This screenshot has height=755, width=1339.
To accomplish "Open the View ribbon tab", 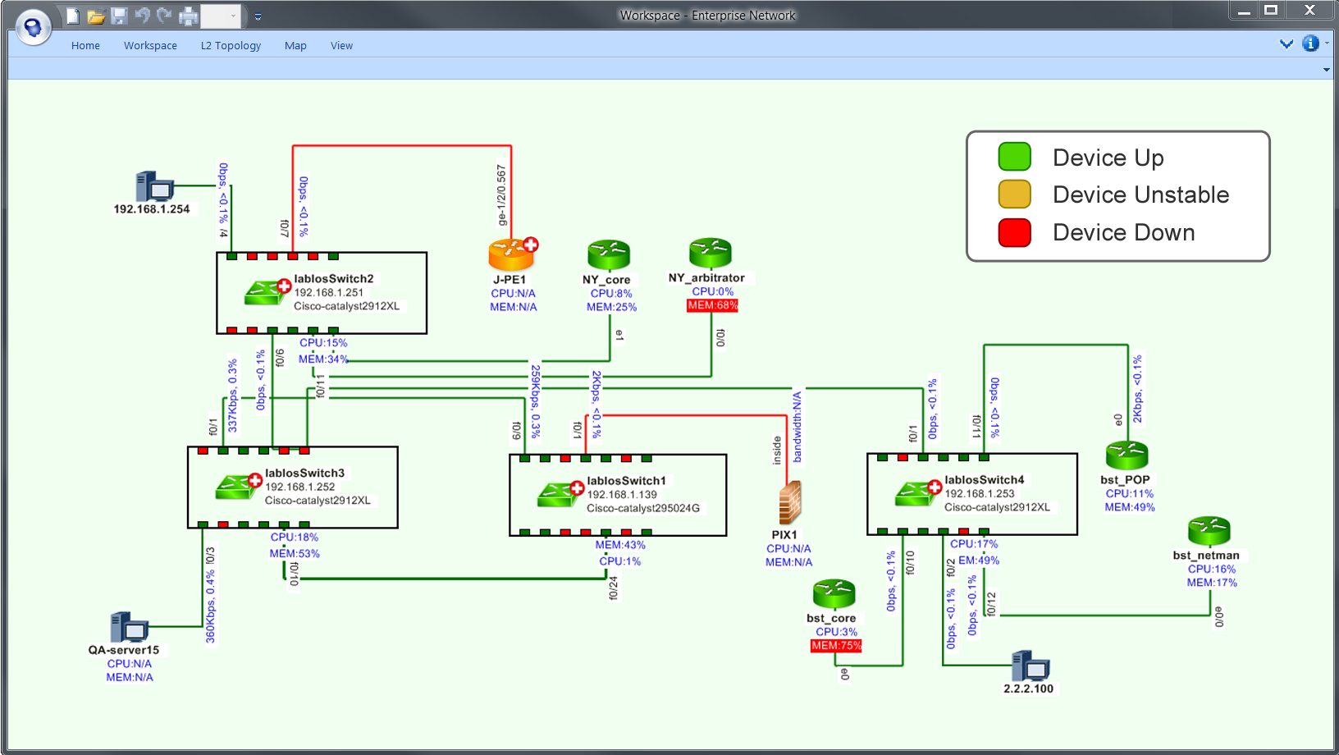I will click(x=341, y=45).
